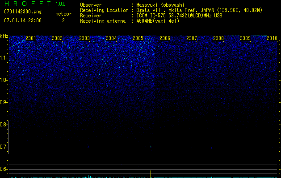Screen dimensions: 281x178
Task: Select observer name Masayuki Kobayashi
Action: [160, 5]
